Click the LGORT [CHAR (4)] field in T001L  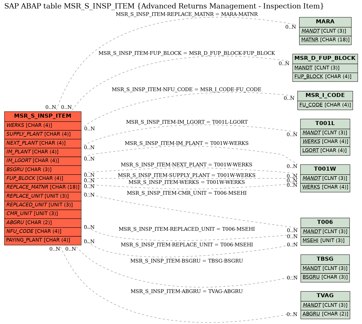(325, 150)
